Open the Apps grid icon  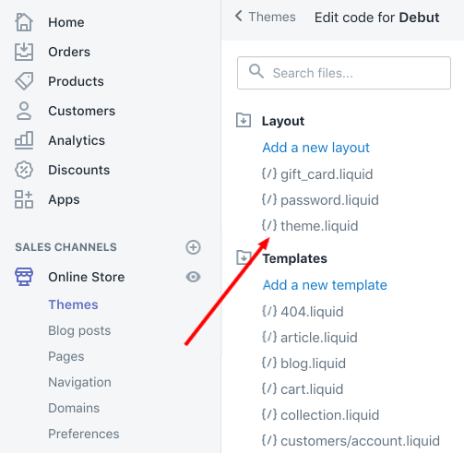(24, 199)
